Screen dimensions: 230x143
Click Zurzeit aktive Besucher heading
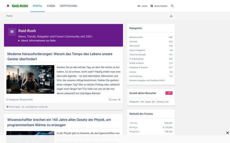(143, 93)
